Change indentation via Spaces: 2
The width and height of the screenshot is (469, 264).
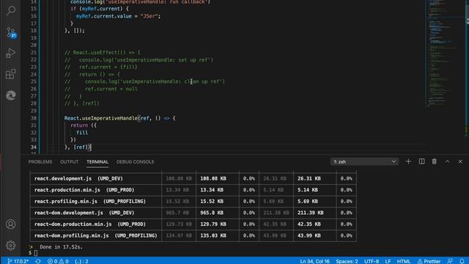(347, 261)
